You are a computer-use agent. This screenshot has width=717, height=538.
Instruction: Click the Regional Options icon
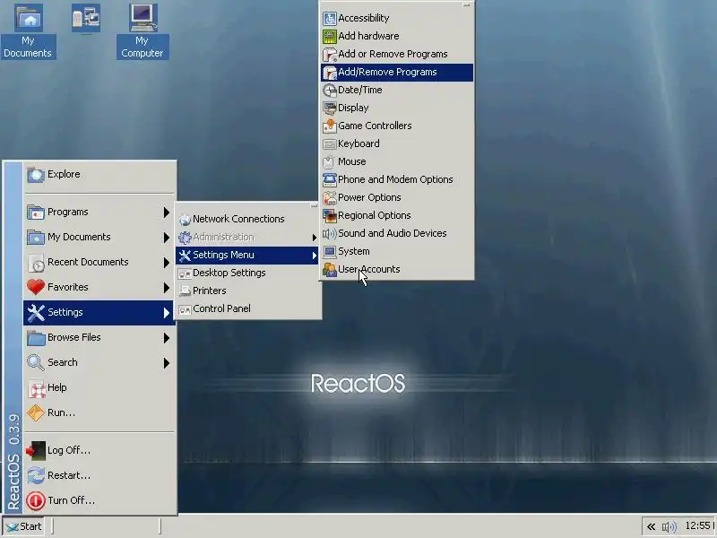[x=329, y=215]
